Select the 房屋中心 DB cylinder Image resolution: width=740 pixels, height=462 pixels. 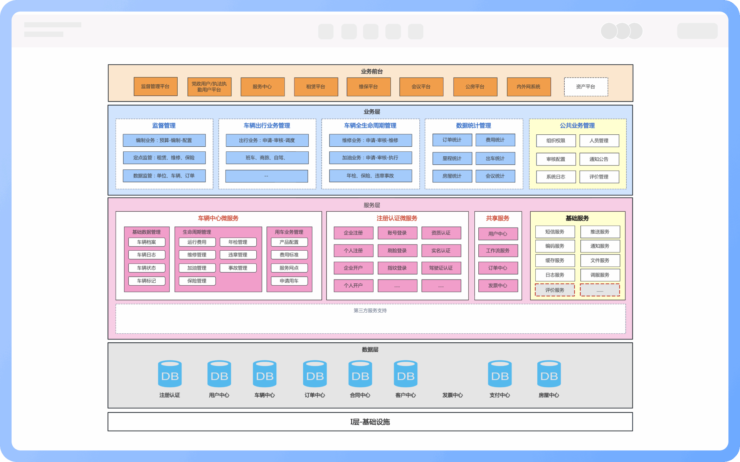(549, 374)
